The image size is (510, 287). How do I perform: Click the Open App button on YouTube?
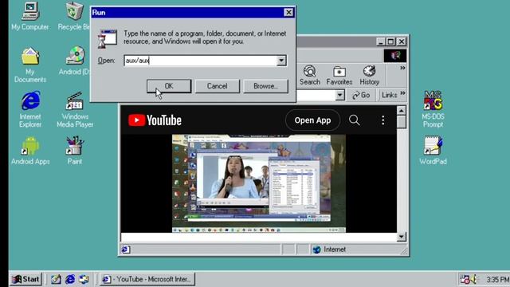tap(312, 120)
